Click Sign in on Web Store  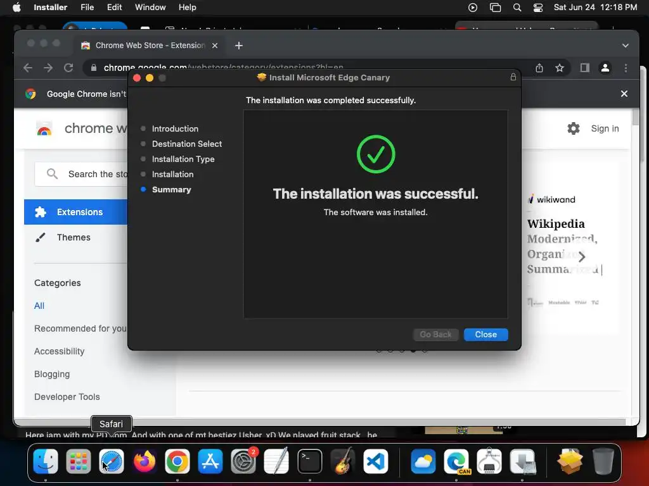tap(605, 128)
